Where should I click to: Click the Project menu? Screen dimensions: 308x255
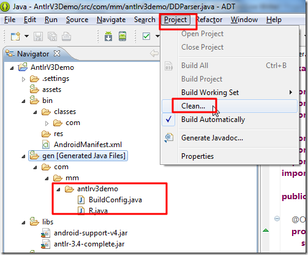pos(176,20)
